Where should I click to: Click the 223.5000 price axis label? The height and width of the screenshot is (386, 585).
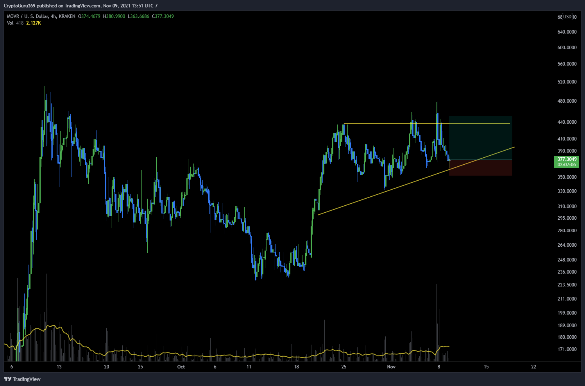click(x=567, y=285)
